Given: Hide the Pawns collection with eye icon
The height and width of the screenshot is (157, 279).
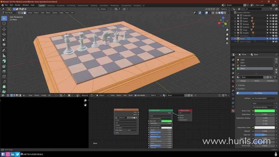Looking at the screenshot, I should pos(270,18).
